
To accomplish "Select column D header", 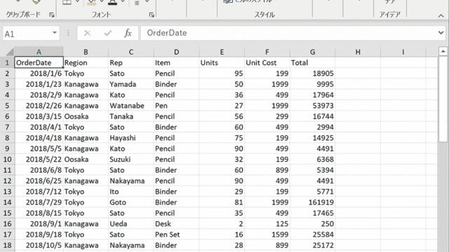I will [x=176, y=52].
